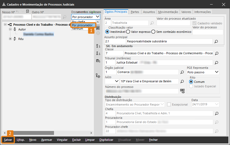Click magnifier next to Tribunal (instâncias)
Screen dimensions: 230x145
click(x=217, y=63)
